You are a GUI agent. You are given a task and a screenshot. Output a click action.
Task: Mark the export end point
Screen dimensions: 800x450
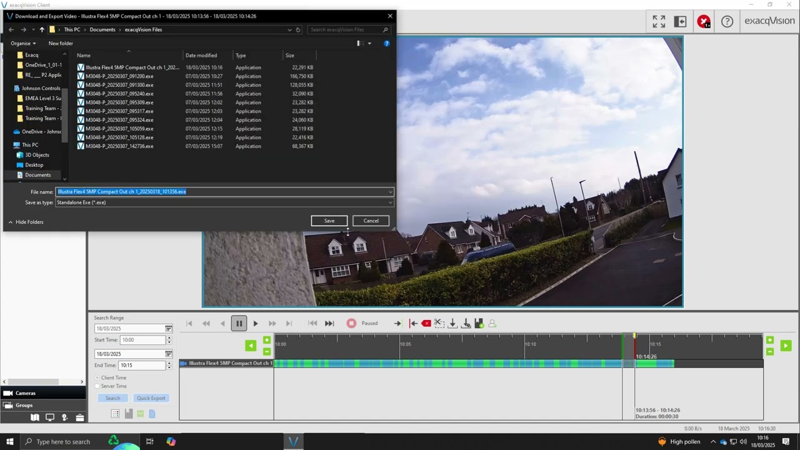click(413, 323)
